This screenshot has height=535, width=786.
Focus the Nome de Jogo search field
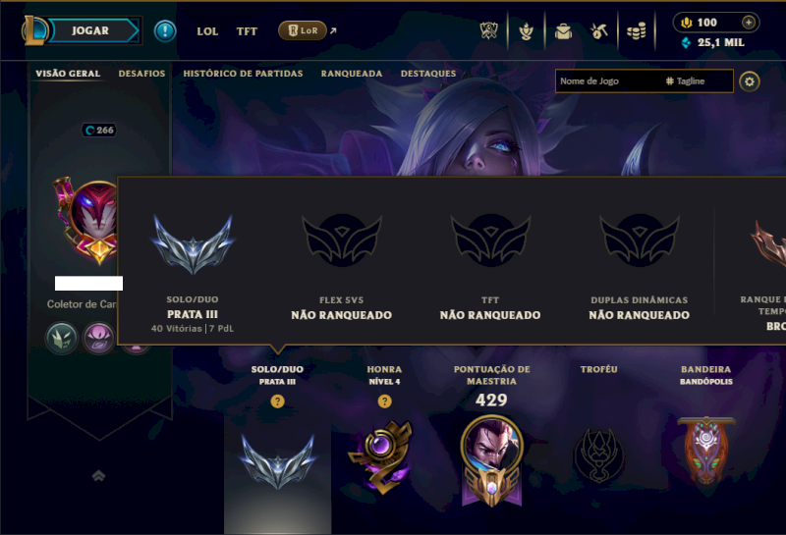click(x=608, y=81)
